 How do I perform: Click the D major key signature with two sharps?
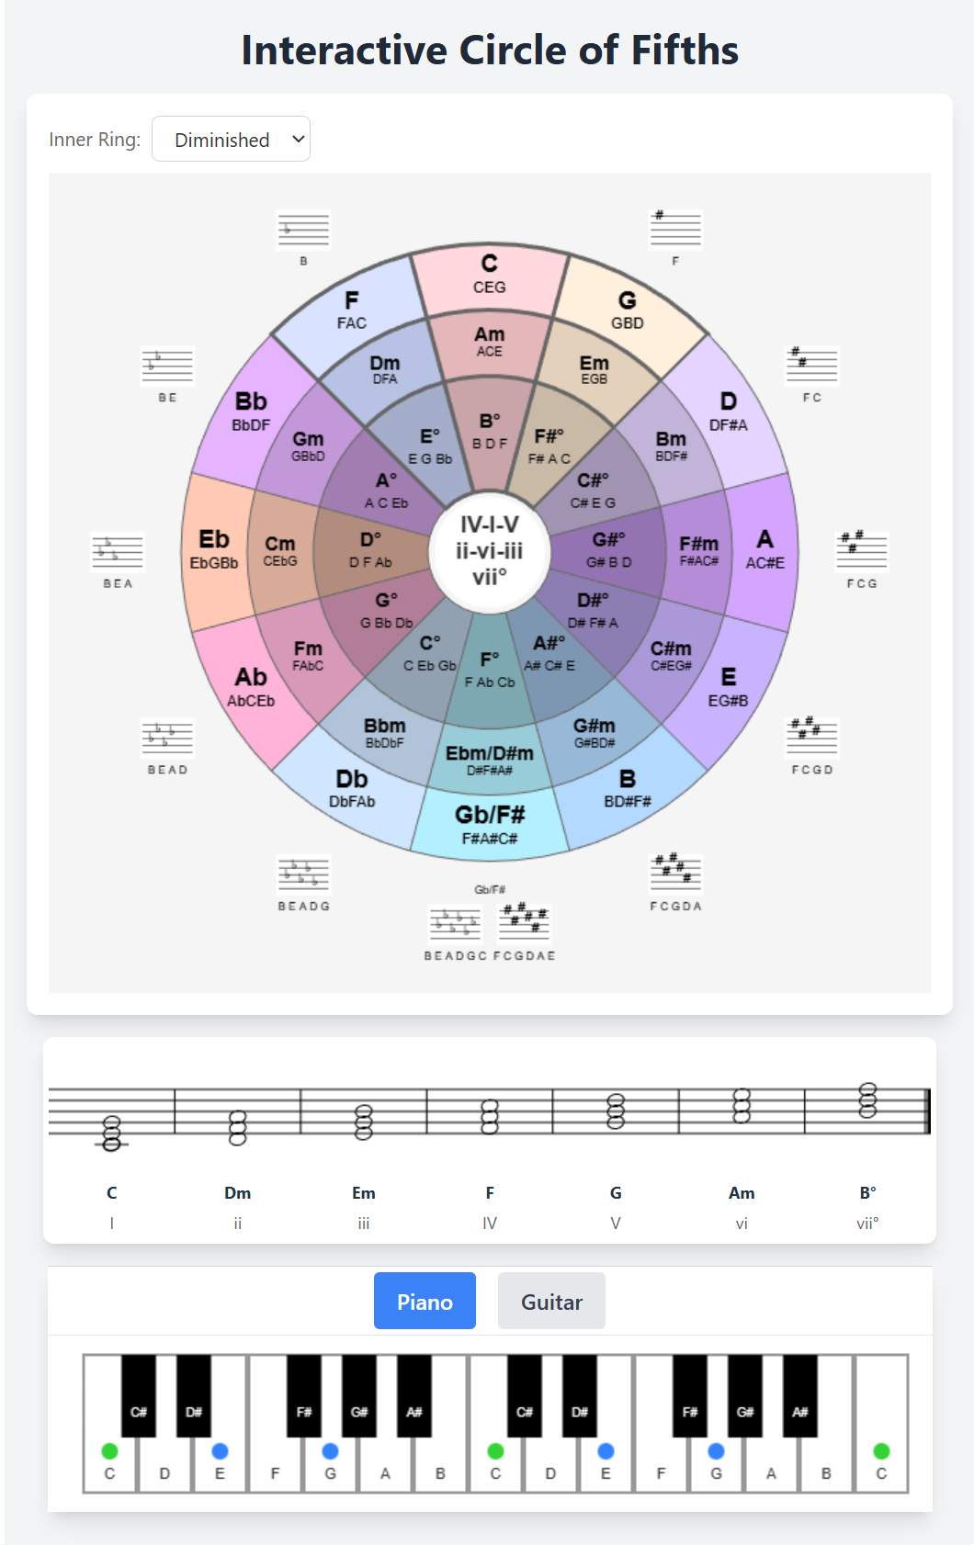point(811,366)
